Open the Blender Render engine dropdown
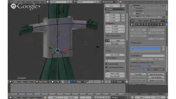176x99 pixels. [x=109, y=2]
